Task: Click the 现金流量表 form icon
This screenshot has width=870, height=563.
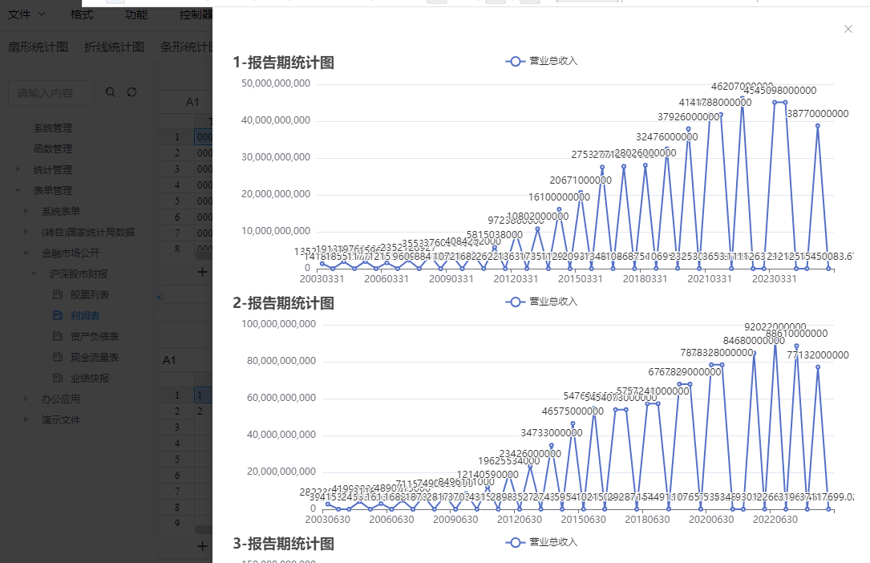Action: point(58,358)
